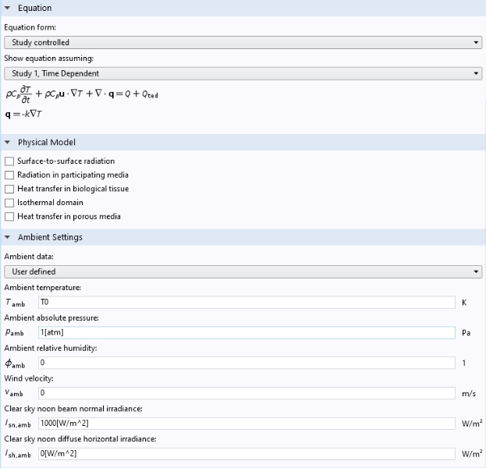Viewport: 486px width, 468px height.
Task: Collapse the Equation section
Action: [x=7, y=9]
